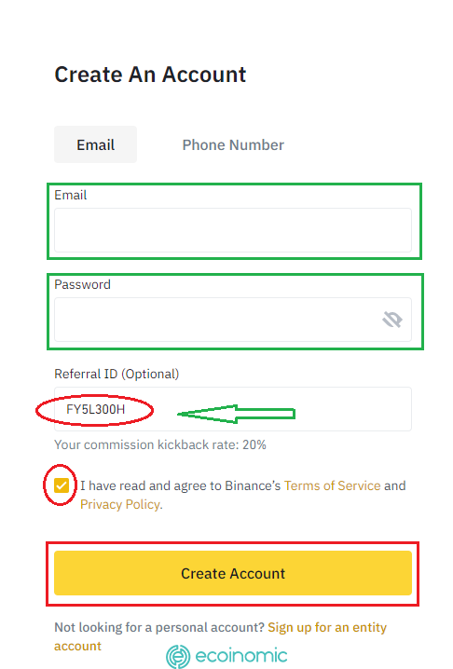This screenshot has height=669, width=453.
Task: Click the green arrow pointing at referral code
Action: tap(236, 414)
